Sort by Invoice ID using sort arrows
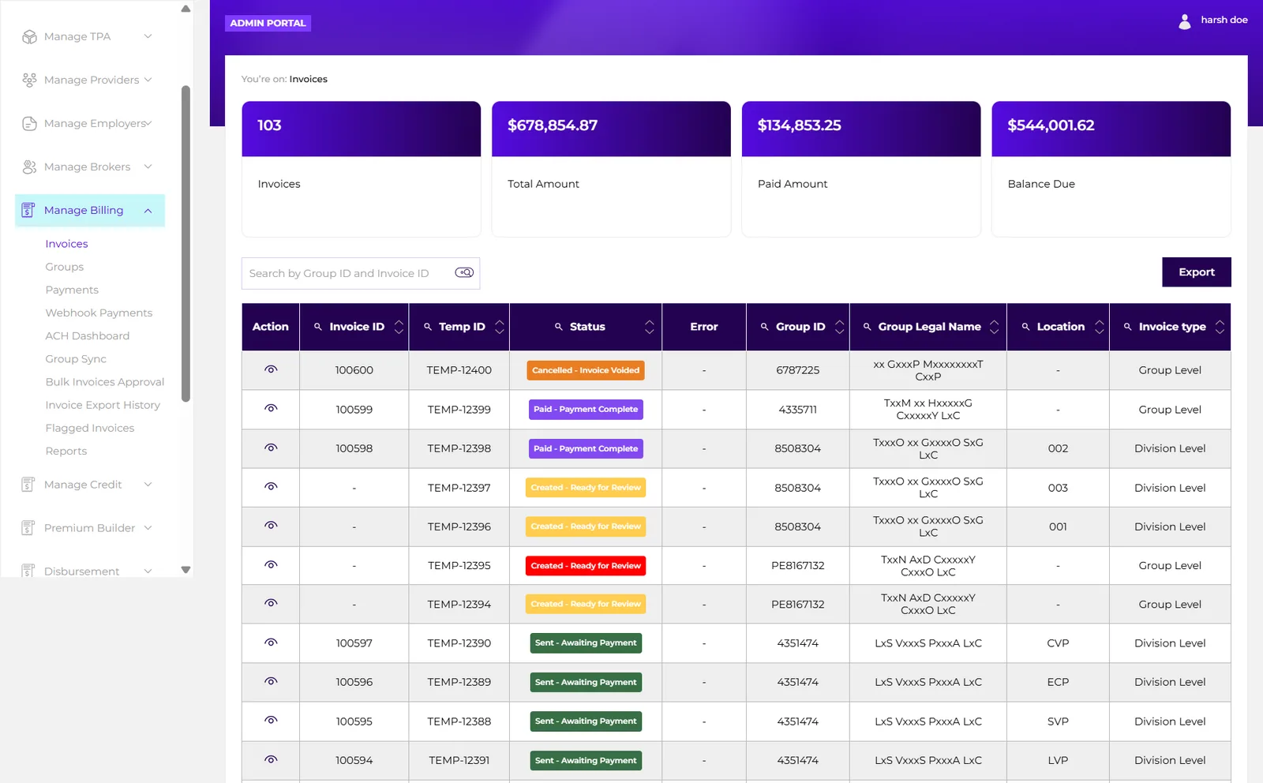This screenshot has height=783, width=1263. 399,327
